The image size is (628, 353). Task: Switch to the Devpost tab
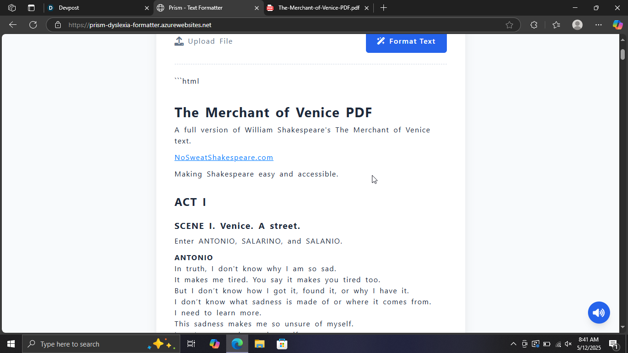click(99, 8)
